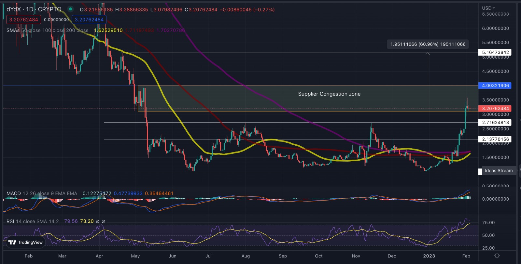Click the 75.00 RSI scale label
This screenshot has width=521, height=264.
click(x=488, y=223)
